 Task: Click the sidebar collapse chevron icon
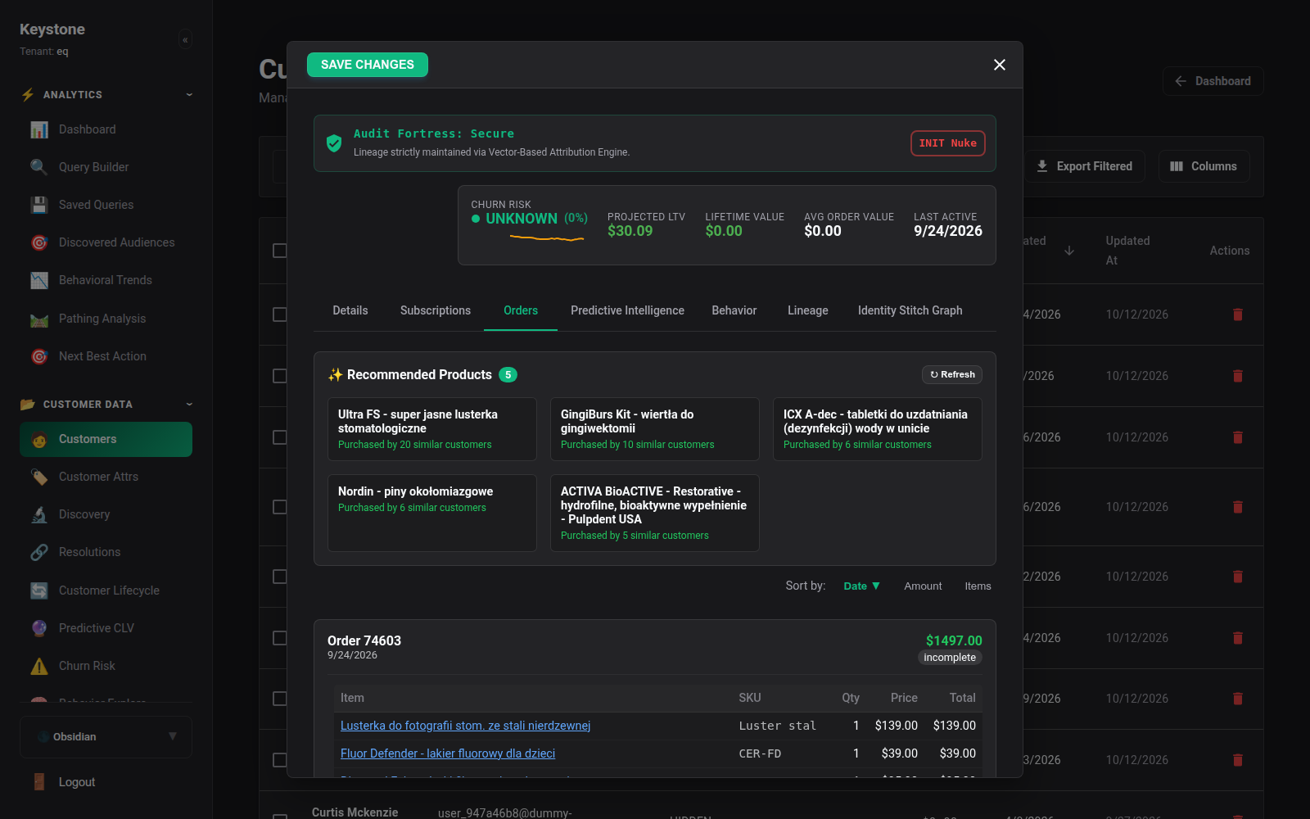pos(185,39)
